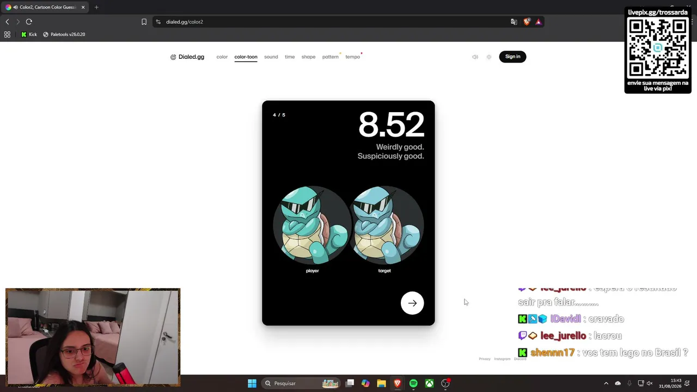Image resolution: width=697 pixels, height=392 pixels.
Task: Click the browser forward arrow
Action: pyautogui.click(x=18, y=22)
